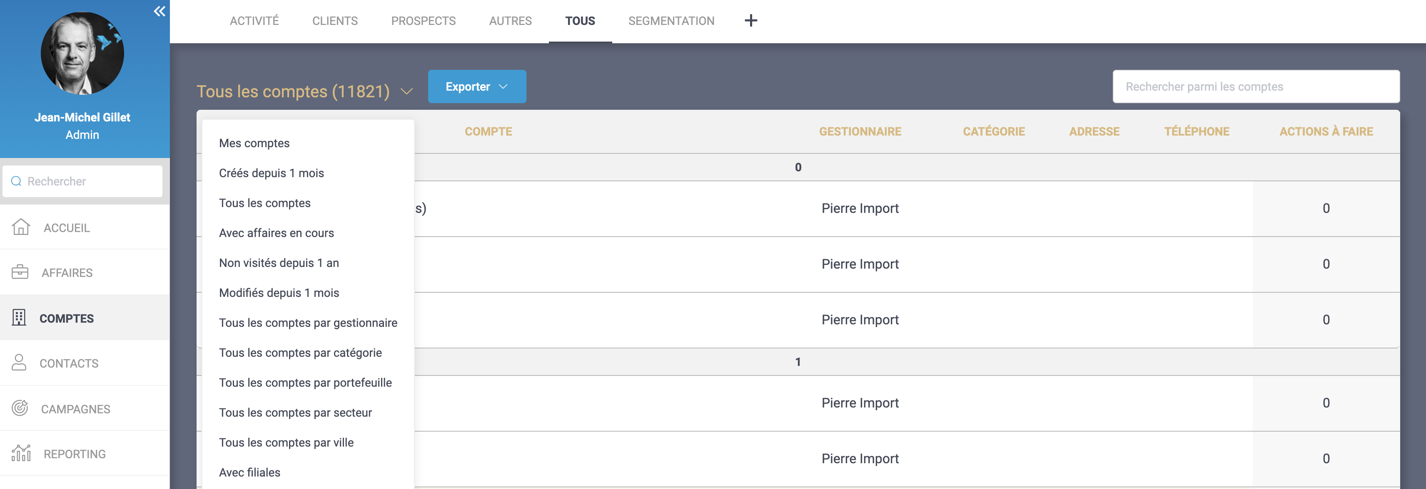Select Tous les comptes par ville

tap(286, 442)
